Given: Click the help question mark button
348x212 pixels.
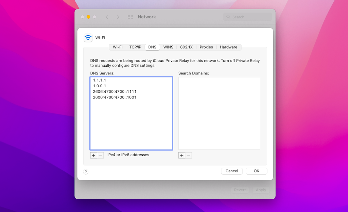Looking at the screenshot, I should tap(86, 172).
